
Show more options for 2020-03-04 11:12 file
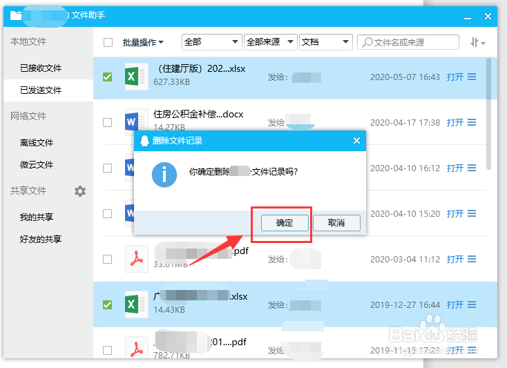[x=472, y=259]
